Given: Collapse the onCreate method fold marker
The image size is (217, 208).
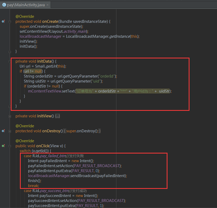Looking at the screenshot, I should [x=10, y=22].
